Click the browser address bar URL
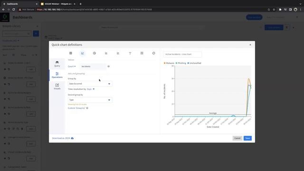304x171 pixels. (x=94, y=9)
